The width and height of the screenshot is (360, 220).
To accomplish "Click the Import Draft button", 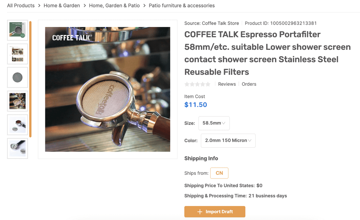I will (x=214, y=212).
